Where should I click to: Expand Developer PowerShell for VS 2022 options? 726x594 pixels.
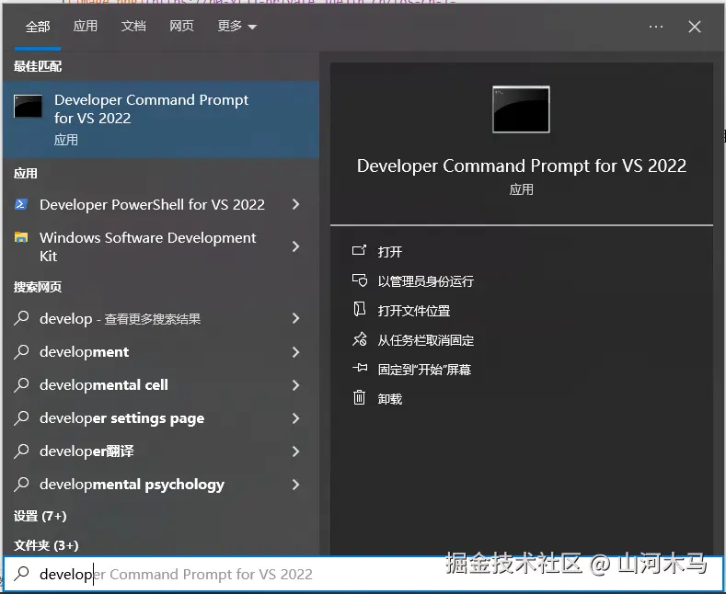(296, 204)
